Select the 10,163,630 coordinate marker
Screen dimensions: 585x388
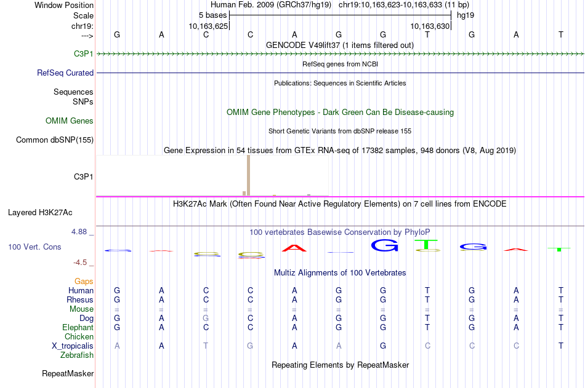point(430,26)
